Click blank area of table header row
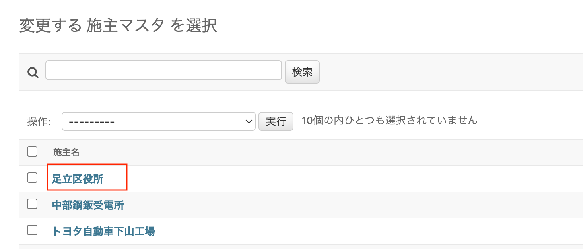The height and width of the screenshot is (249, 583). point(318,152)
